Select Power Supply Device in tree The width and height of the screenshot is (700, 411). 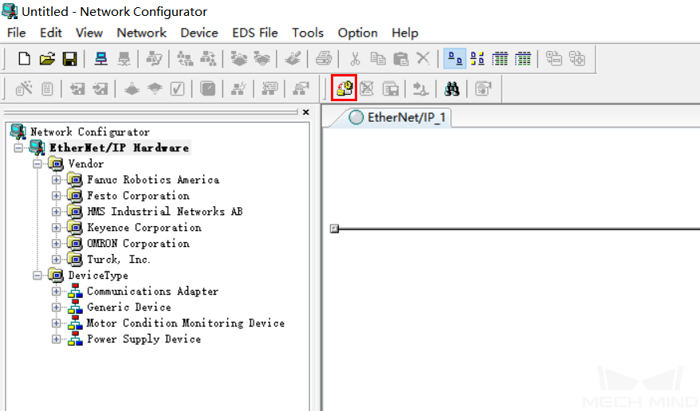(x=144, y=339)
